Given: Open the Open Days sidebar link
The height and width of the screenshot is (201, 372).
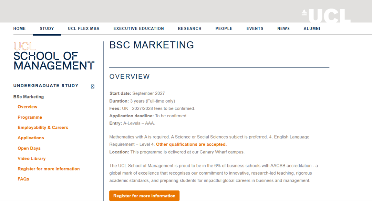Looking at the screenshot, I should tap(29, 148).
